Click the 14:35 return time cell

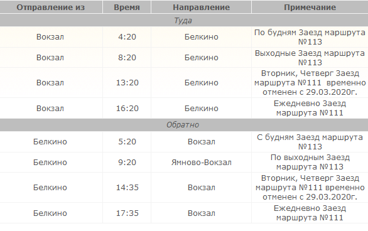(127, 188)
